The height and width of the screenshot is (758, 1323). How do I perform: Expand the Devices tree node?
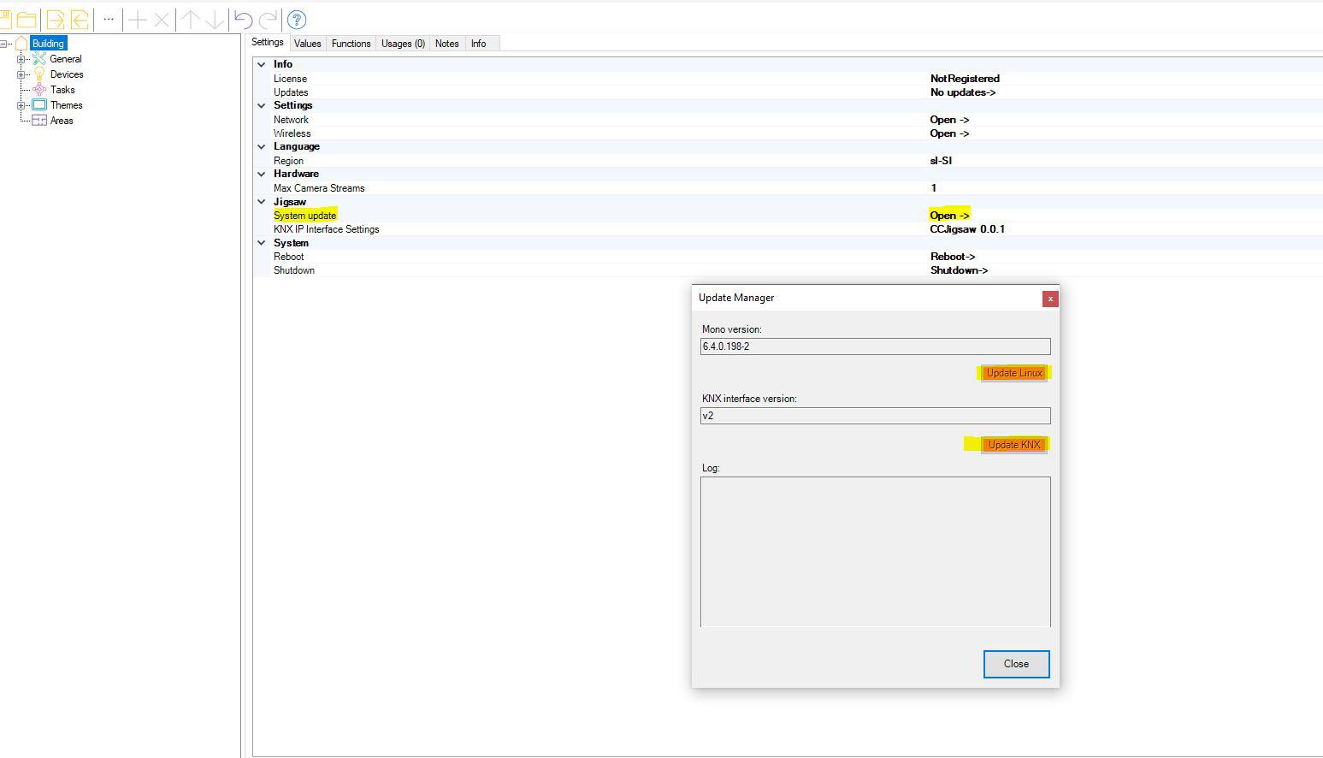pyautogui.click(x=21, y=74)
